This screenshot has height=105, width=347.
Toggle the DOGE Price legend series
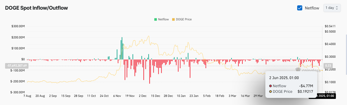(x=182, y=19)
